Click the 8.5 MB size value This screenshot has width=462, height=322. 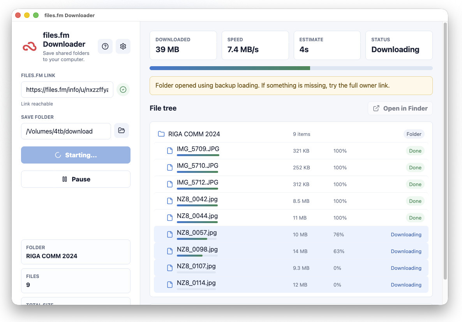pyautogui.click(x=301, y=201)
